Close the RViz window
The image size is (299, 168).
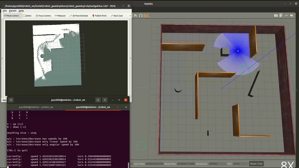pyautogui.click(x=129, y=6)
